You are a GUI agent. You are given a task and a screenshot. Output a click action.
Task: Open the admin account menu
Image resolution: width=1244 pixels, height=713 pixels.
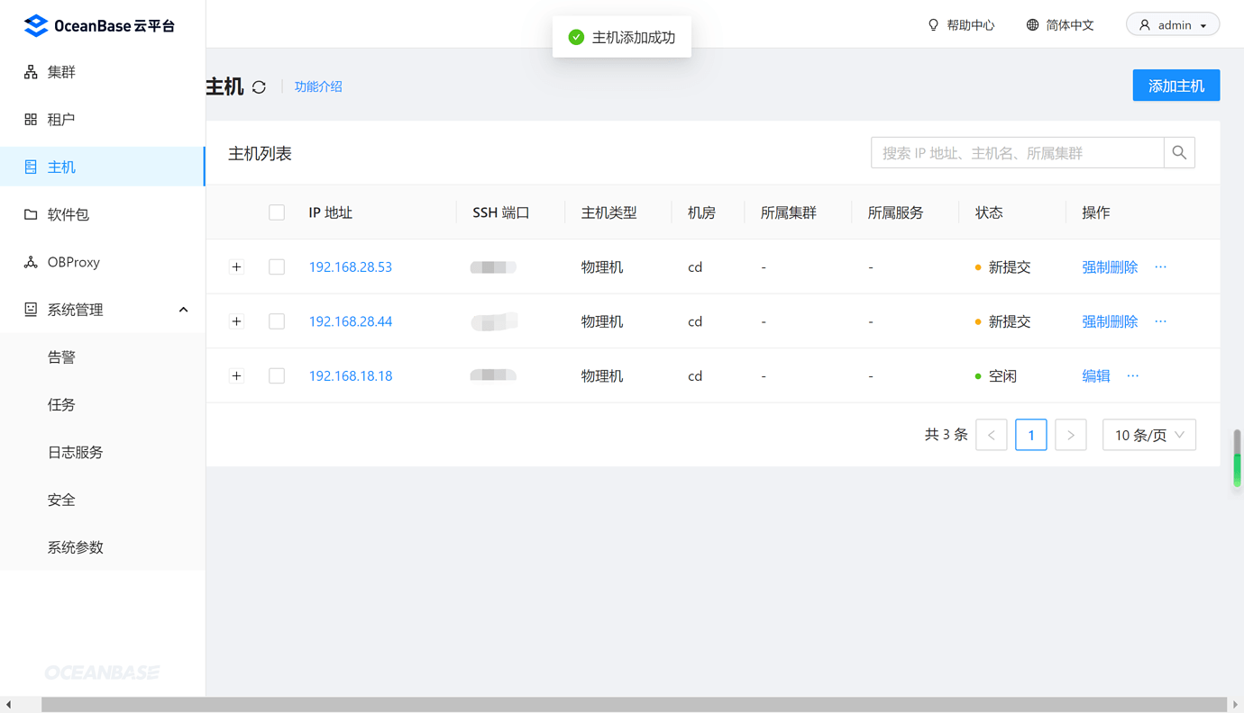pyautogui.click(x=1173, y=24)
